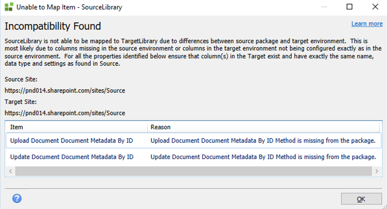The width and height of the screenshot is (387, 209).
Task: Click the Source Site URL text
Action: click(x=65, y=90)
